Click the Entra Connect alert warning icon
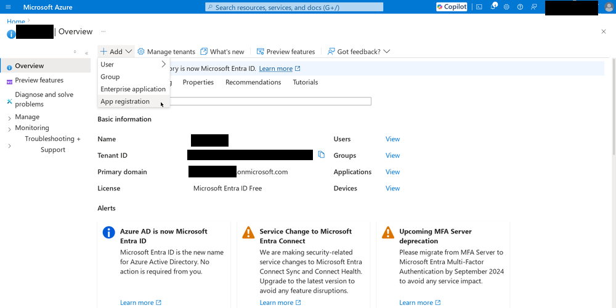The height and width of the screenshot is (308, 616). click(248, 232)
